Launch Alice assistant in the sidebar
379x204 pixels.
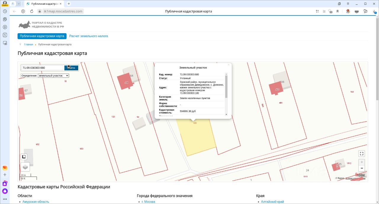pyautogui.click(x=5, y=191)
